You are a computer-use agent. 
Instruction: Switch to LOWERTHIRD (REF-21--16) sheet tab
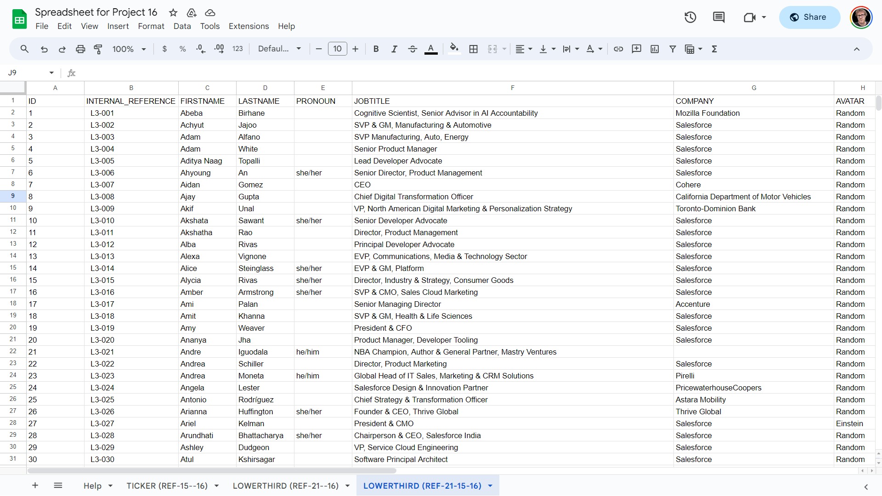(x=285, y=486)
